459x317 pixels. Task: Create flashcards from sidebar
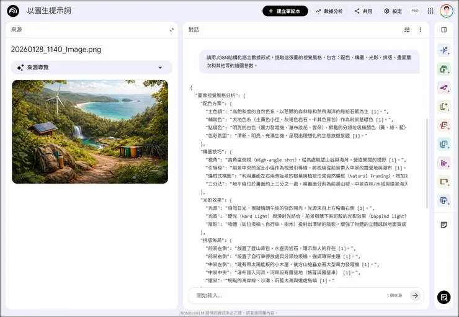click(x=443, y=125)
